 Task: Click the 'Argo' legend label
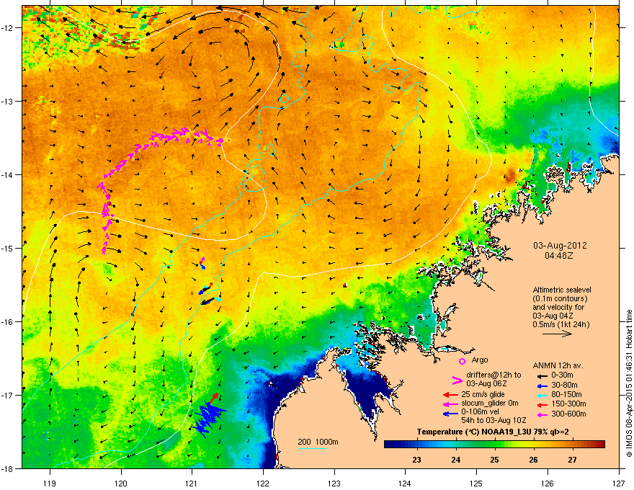[480, 360]
